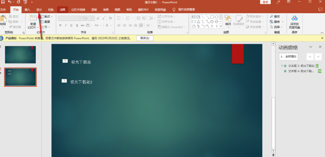The image size is (325, 157).
Task: Click the Undo arrow icon
Action: point(9,2)
